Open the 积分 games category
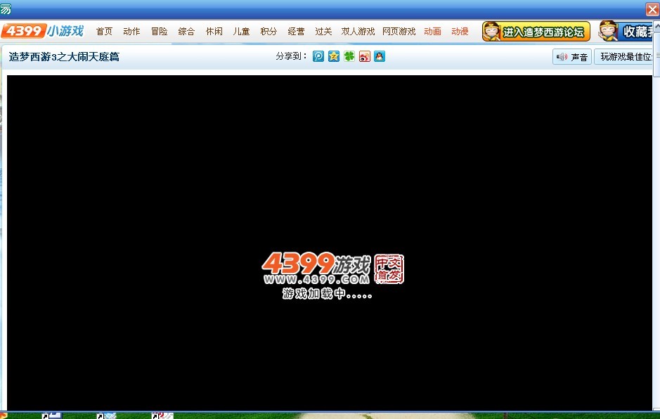 [x=268, y=32]
